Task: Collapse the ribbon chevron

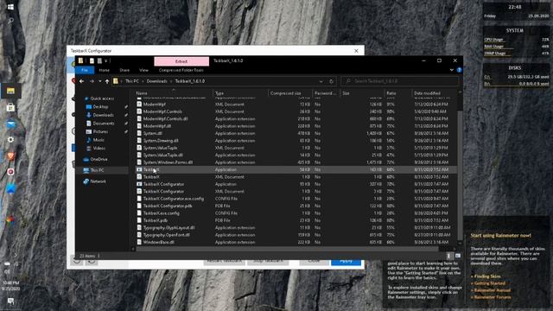Action: click(x=452, y=70)
